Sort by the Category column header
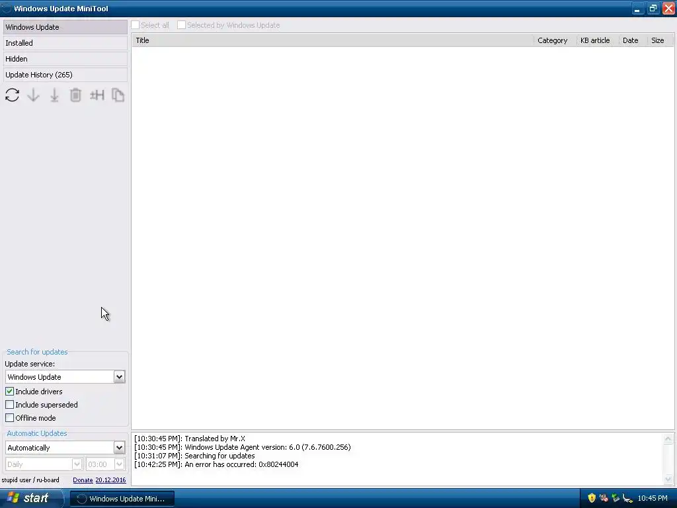Image resolution: width=677 pixels, height=508 pixels. (555, 40)
